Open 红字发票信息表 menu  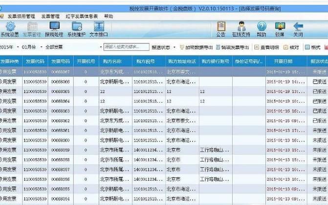coord(82,16)
